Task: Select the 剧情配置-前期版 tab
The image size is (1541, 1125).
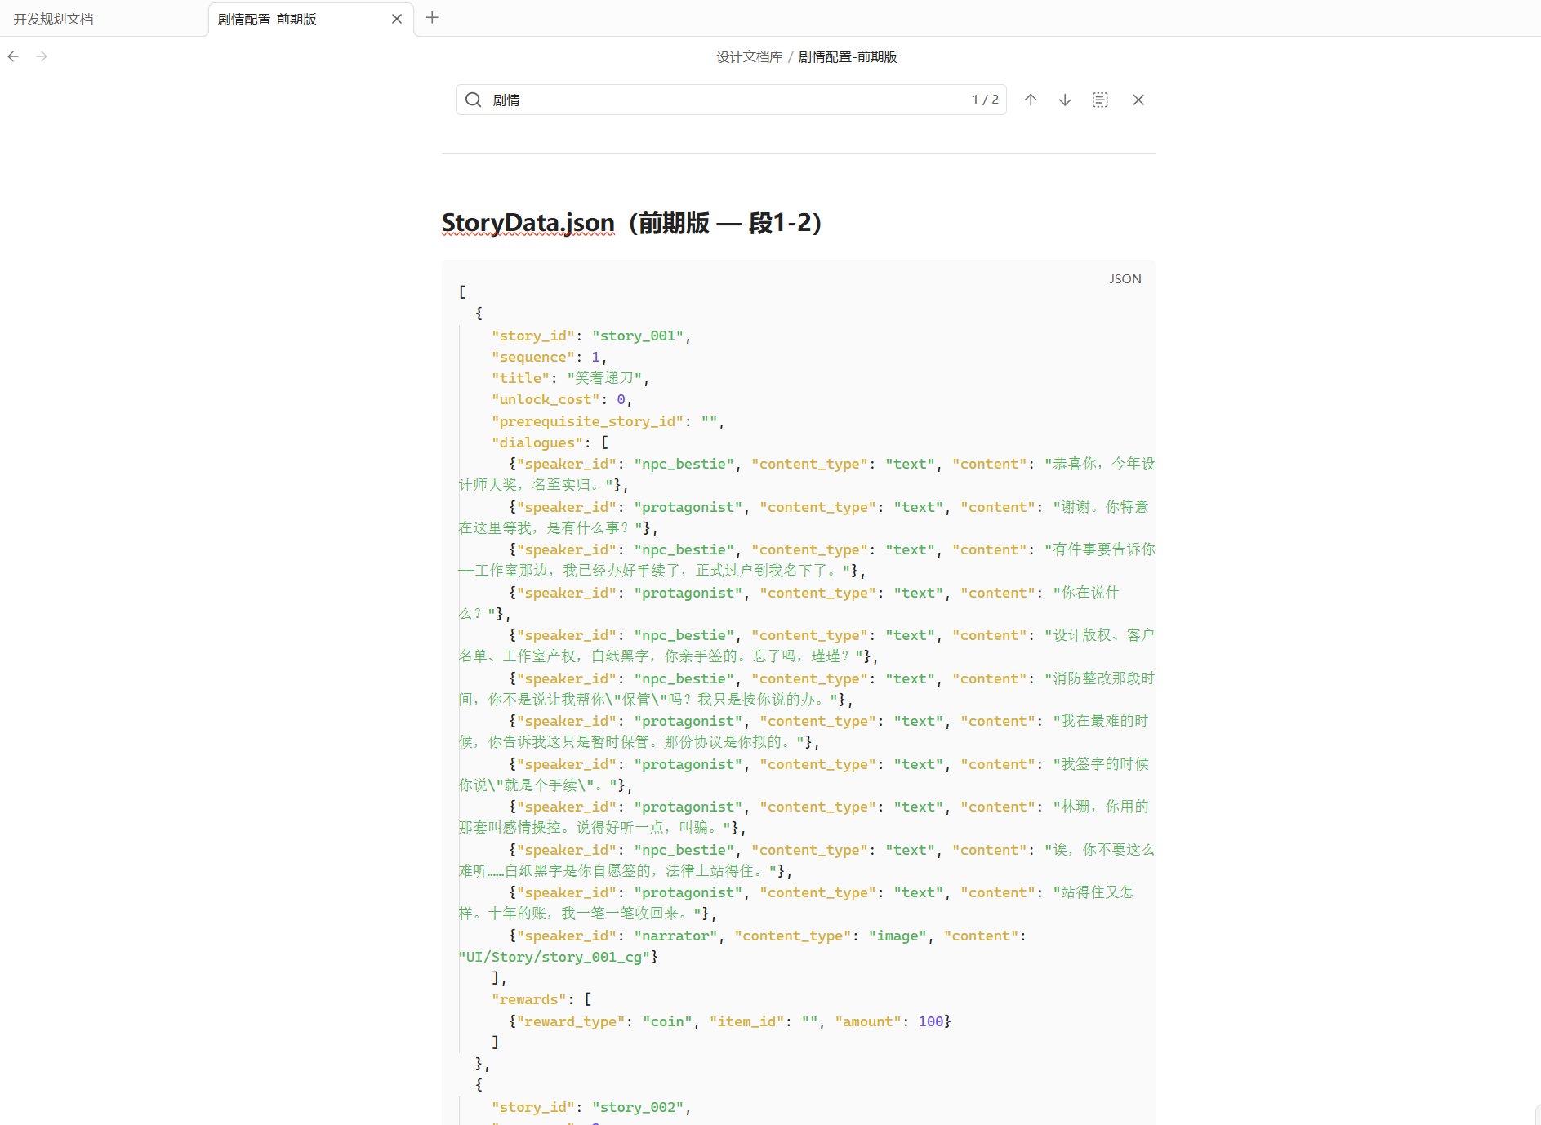Action: pyautogui.click(x=311, y=19)
